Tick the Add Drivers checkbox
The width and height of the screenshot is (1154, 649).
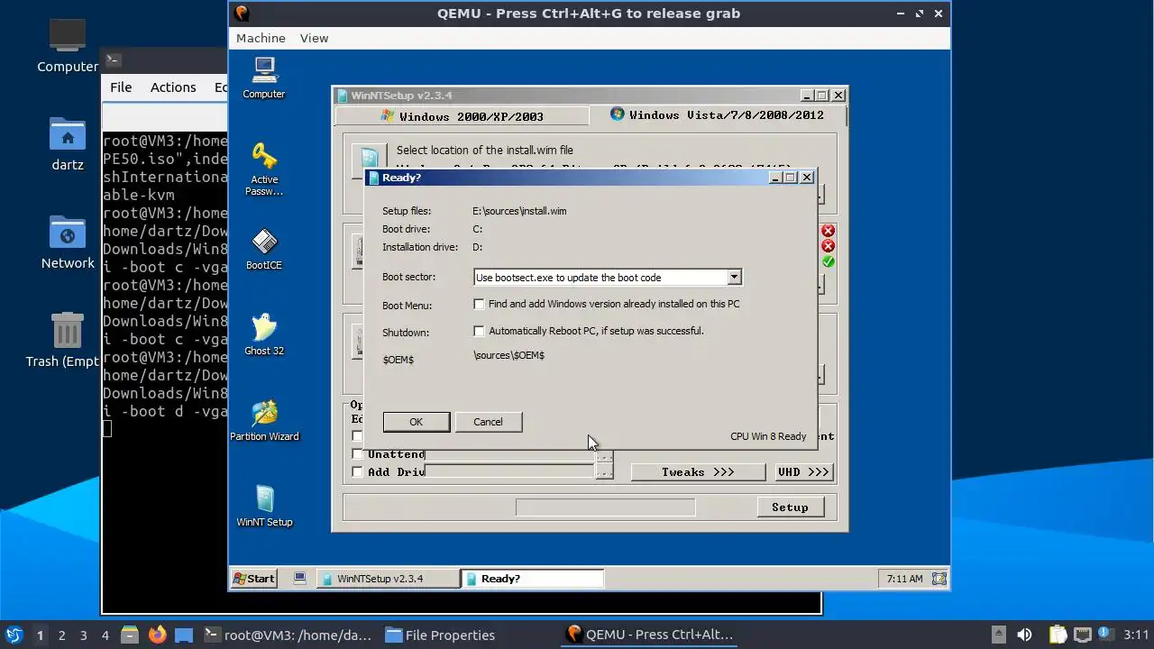point(357,472)
